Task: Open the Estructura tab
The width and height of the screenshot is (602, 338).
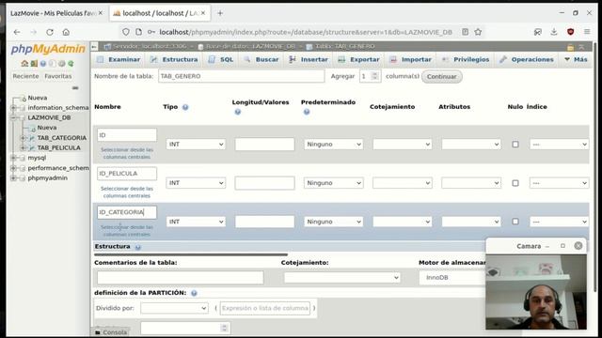Action: 174,60
